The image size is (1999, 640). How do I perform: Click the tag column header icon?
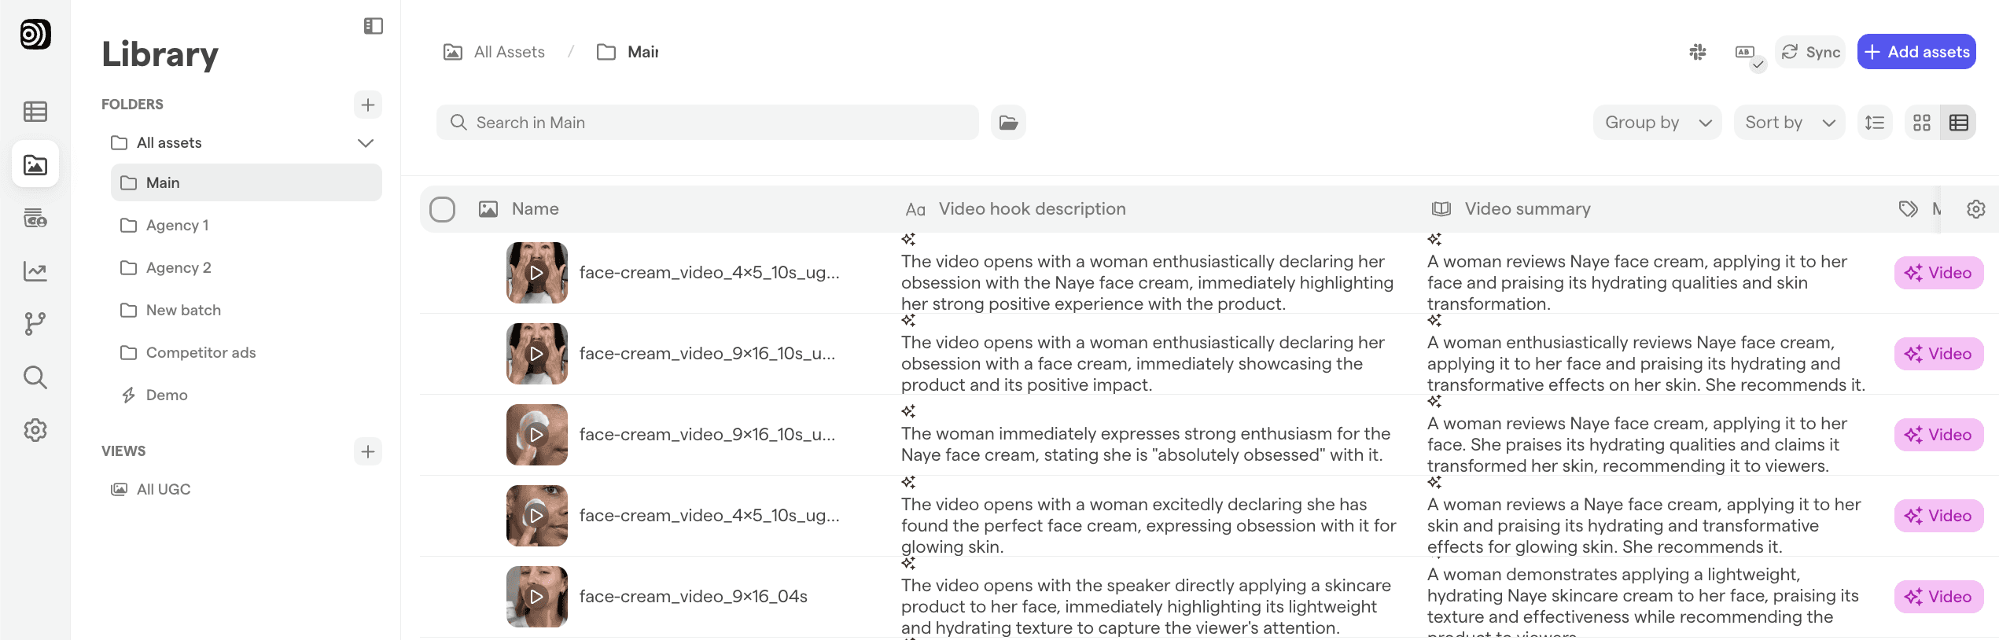tap(1909, 209)
